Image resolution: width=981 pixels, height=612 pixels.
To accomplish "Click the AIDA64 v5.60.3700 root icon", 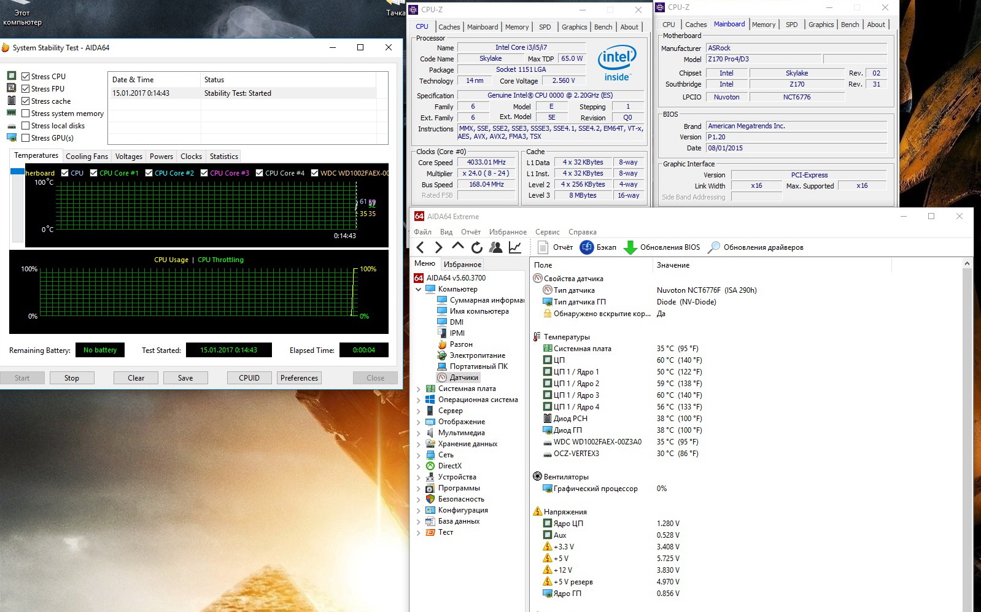I will coord(419,278).
